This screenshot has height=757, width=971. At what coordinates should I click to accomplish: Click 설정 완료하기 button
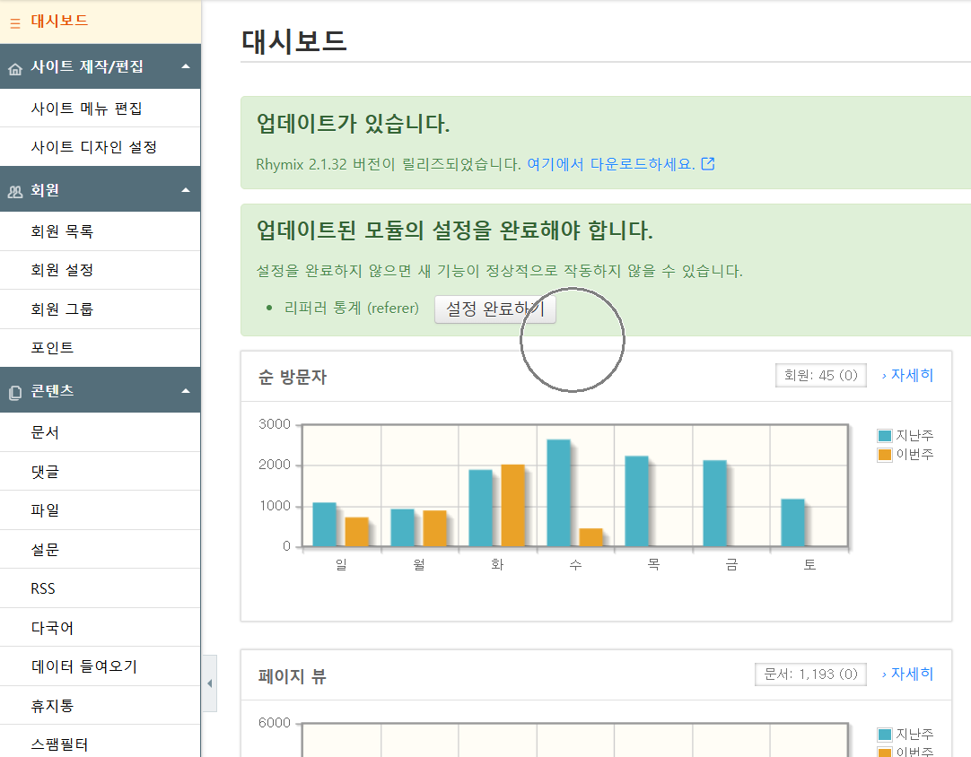494,309
